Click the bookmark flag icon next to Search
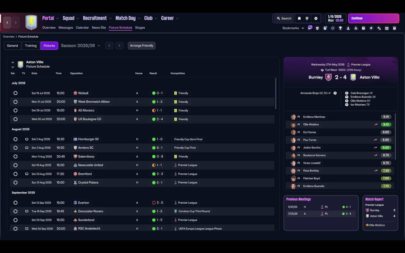 pos(299,18)
